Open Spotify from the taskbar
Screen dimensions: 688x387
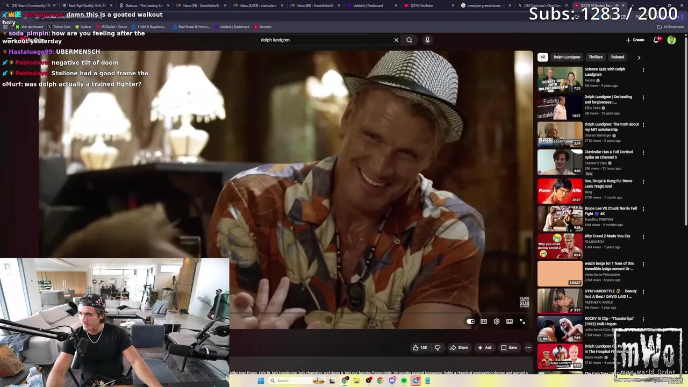tap(404, 381)
